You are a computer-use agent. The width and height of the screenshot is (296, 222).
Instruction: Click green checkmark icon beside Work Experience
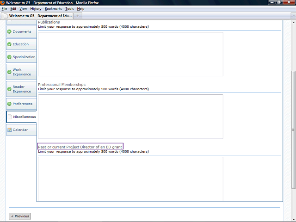click(x=9, y=72)
